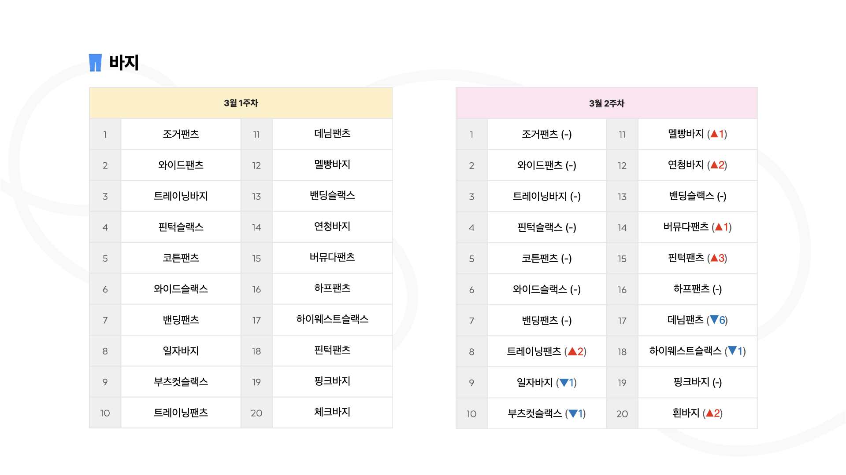
Task: Click the blue down arrow next to 데님팬츠
Action: click(714, 320)
